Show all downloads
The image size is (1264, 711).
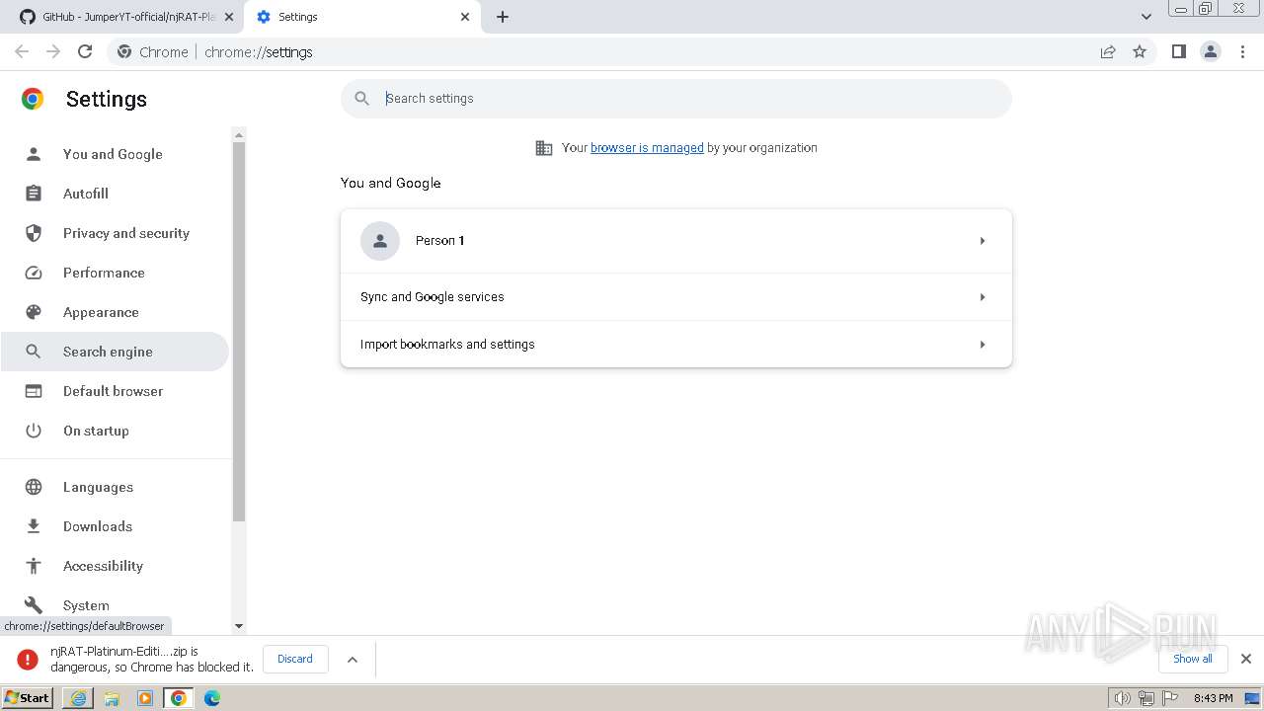pyautogui.click(x=1193, y=659)
